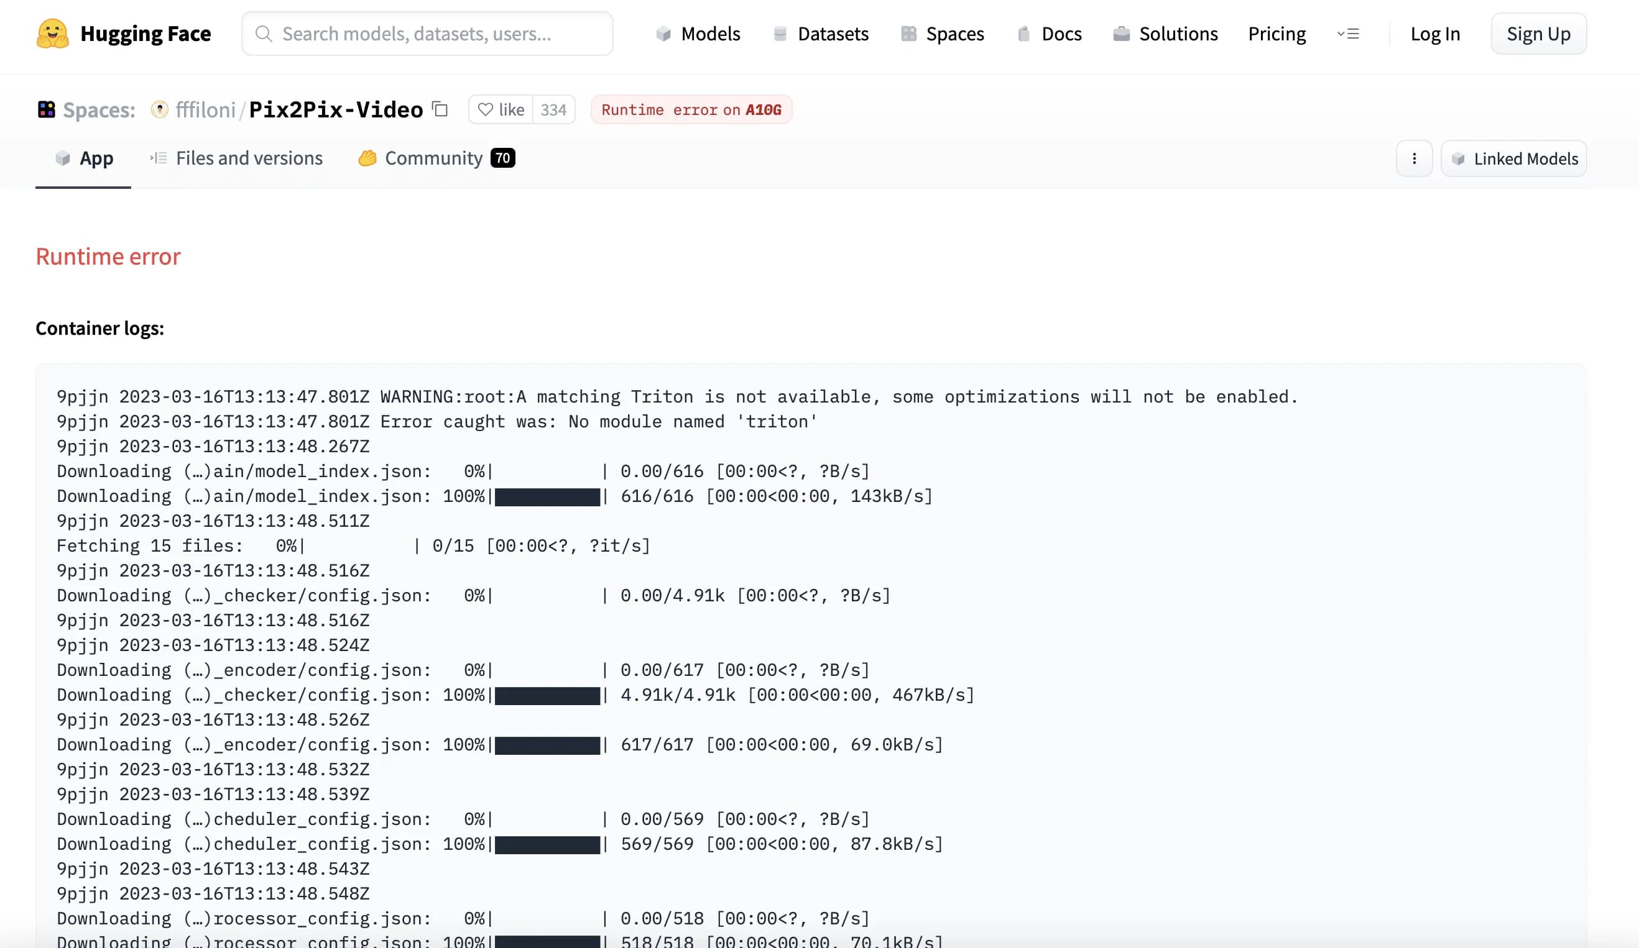This screenshot has height=948, width=1639.
Task: Switch to the Community tab
Action: click(436, 158)
